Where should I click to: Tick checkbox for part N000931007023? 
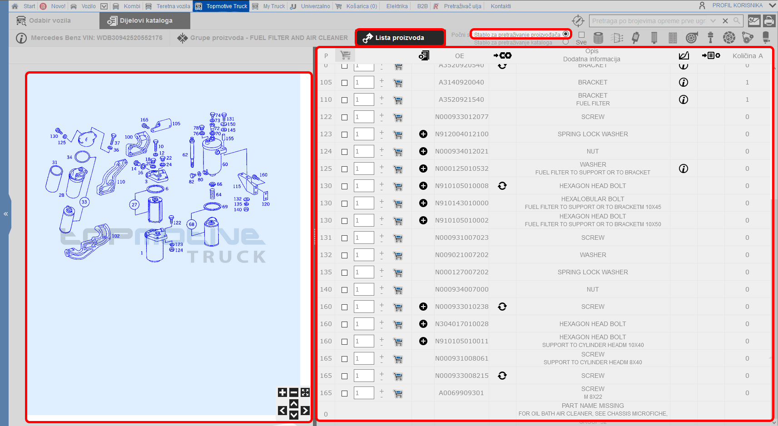[x=344, y=238]
